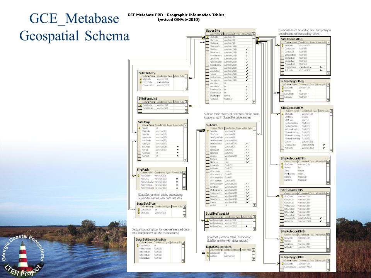The height and width of the screenshot is (278, 371).
Task: Click the DataSetID key icon in DataSetBoundingBox
Action: pyautogui.click(x=138, y=246)
